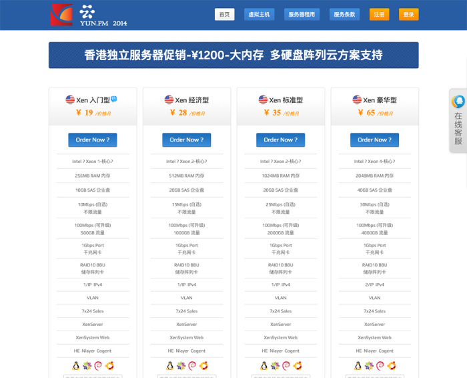Open the 虚拟主机 menu item

(259, 14)
